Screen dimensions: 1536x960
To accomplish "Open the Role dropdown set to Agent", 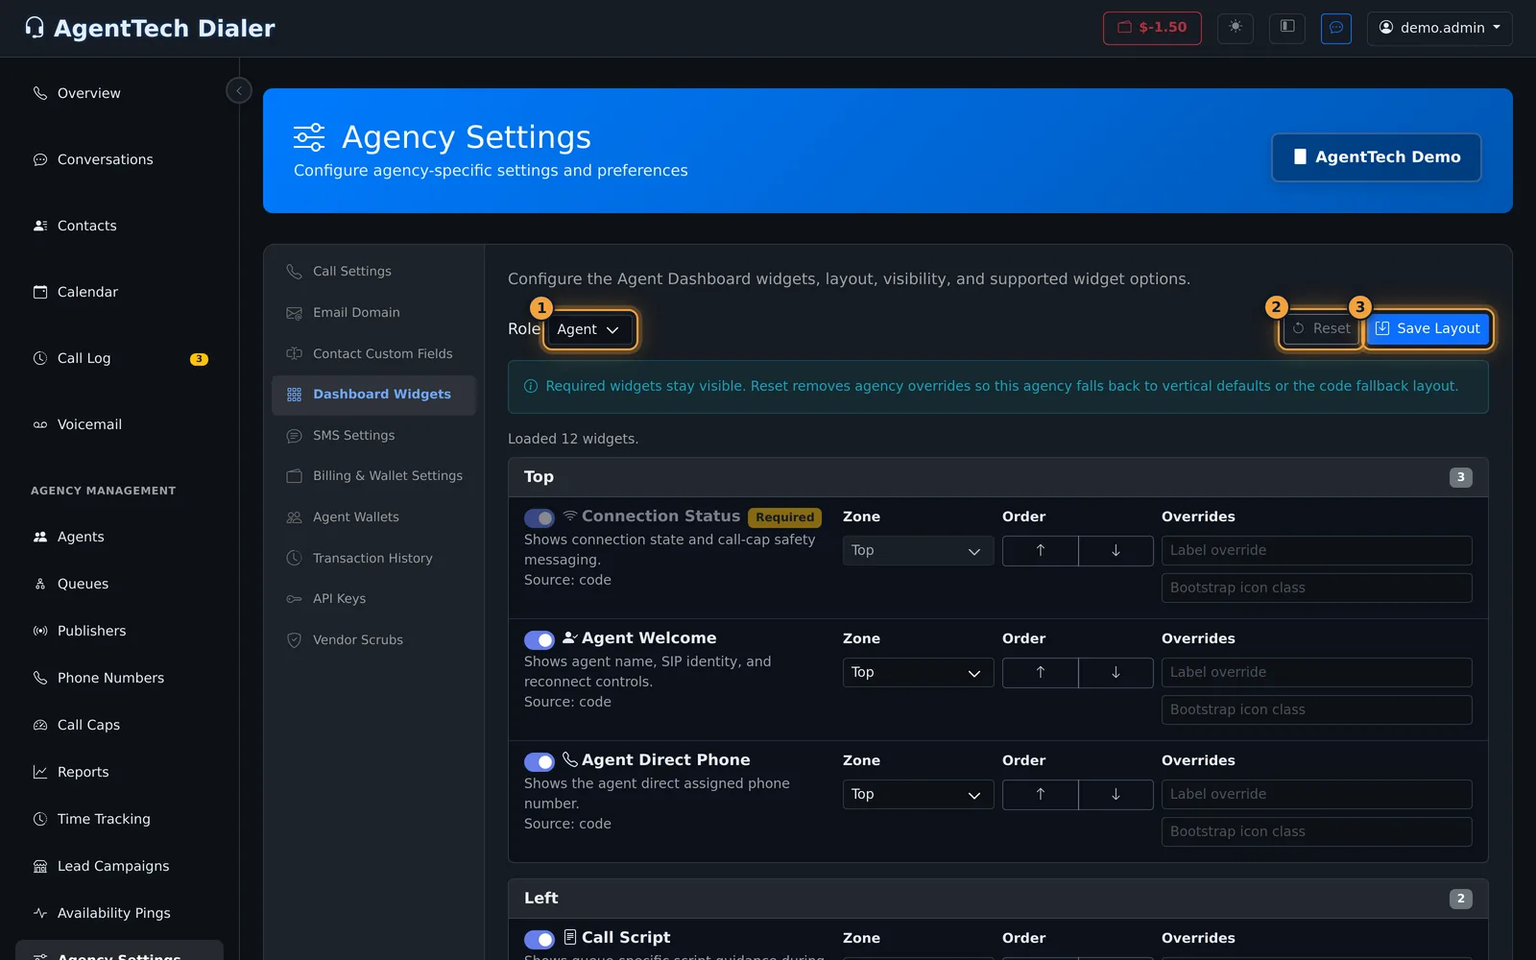I will [x=588, y=329].
